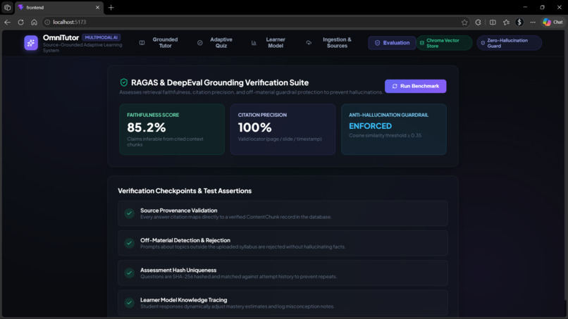Click the ENFORCED status text
This screenshot has height=319, width=568.
[x=370, y=126]
